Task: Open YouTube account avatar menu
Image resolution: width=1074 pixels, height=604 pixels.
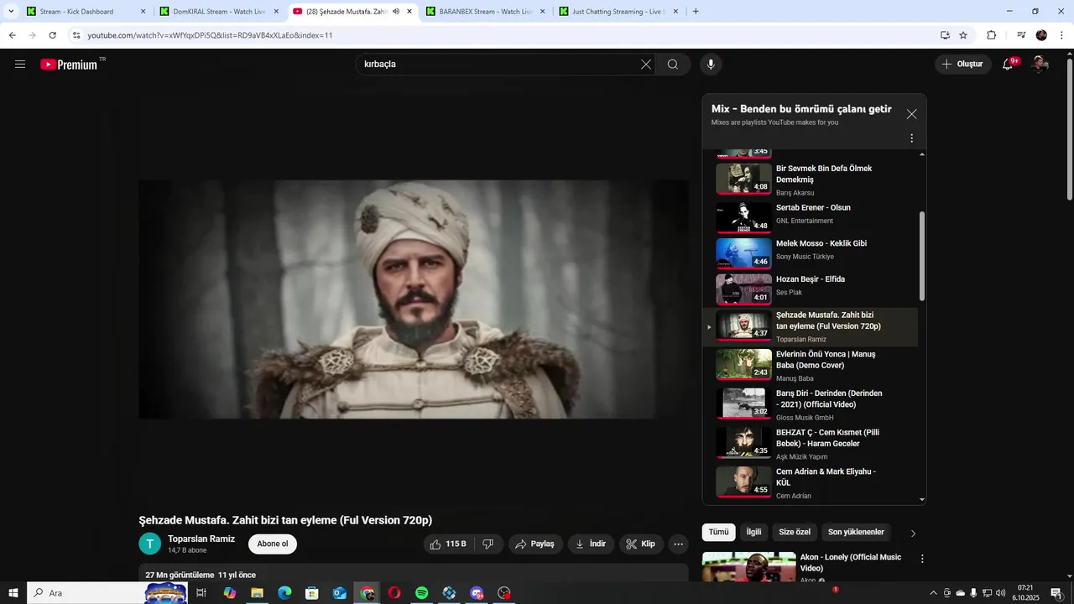Action: click(x=1040, y=65)
